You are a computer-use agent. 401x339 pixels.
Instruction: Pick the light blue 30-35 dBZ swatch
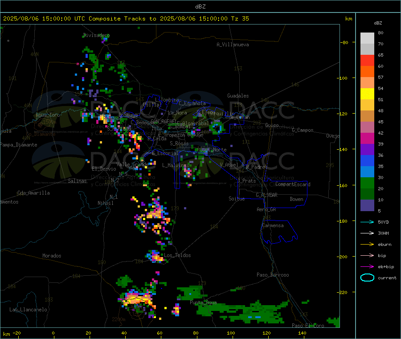pos(367,172)
